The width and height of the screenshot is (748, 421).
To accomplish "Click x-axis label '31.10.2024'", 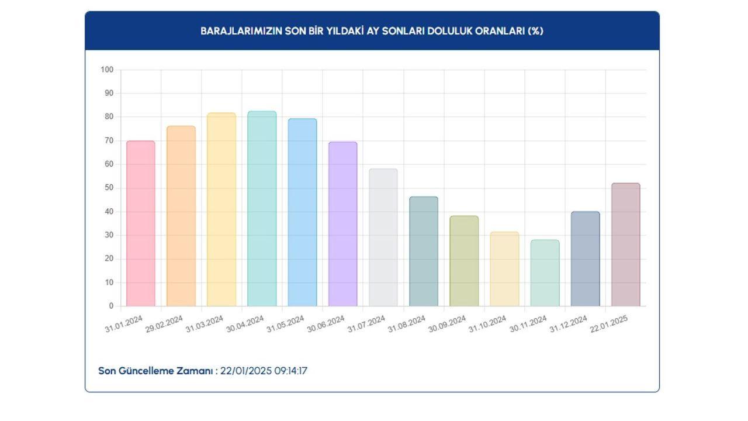I will [488, 323].
